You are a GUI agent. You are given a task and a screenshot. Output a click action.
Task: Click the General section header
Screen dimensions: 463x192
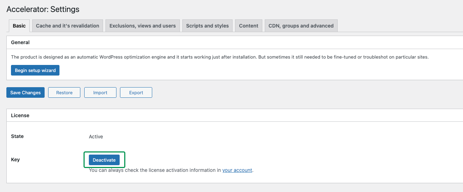point(21,42)
